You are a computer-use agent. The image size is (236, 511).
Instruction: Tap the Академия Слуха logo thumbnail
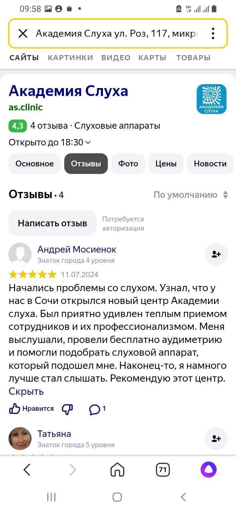211,99
